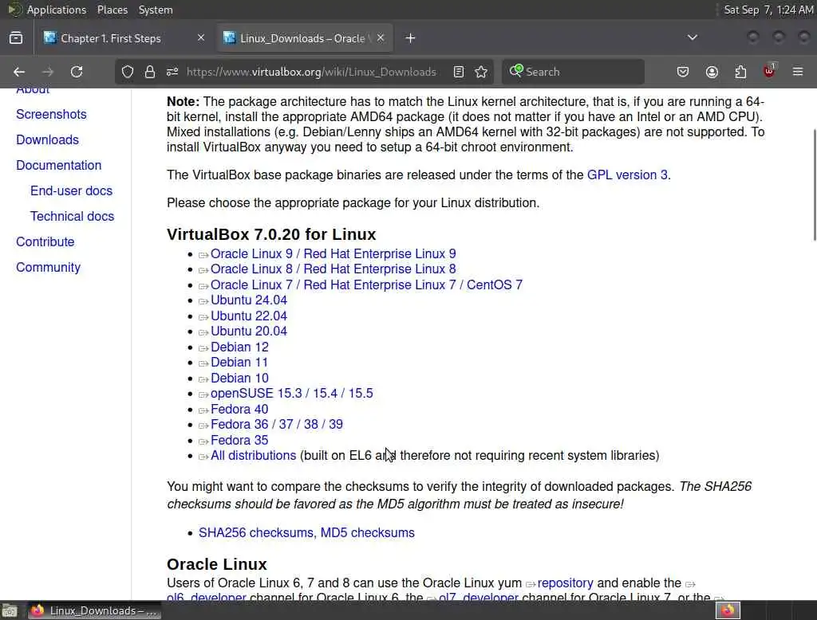Download Debian 11 package

pos(239,363)
